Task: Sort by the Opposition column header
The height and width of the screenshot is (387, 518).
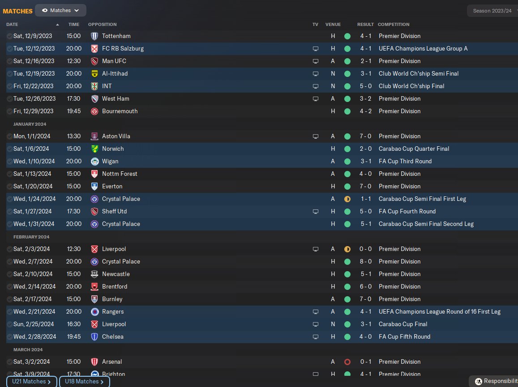Action: pyautogui.click(x=102, y=25)
